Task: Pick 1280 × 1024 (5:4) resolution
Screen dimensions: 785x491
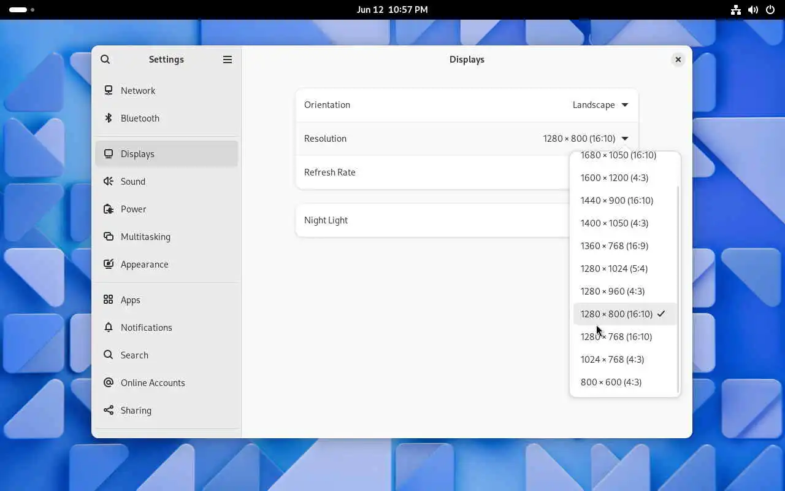Action: [625, 269]
